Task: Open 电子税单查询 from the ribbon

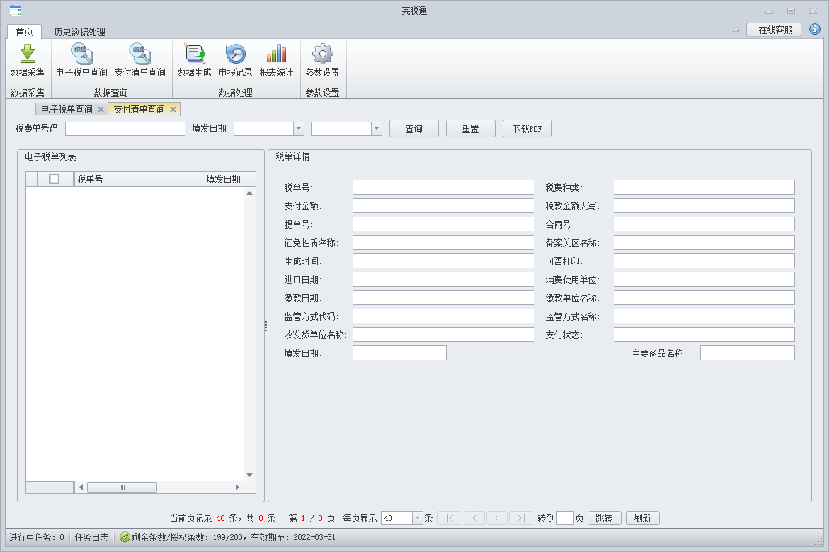Action: (81, 54)
